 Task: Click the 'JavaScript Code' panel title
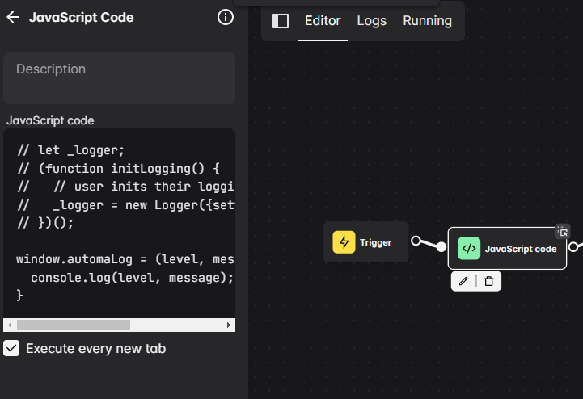[x=82, y=18]
